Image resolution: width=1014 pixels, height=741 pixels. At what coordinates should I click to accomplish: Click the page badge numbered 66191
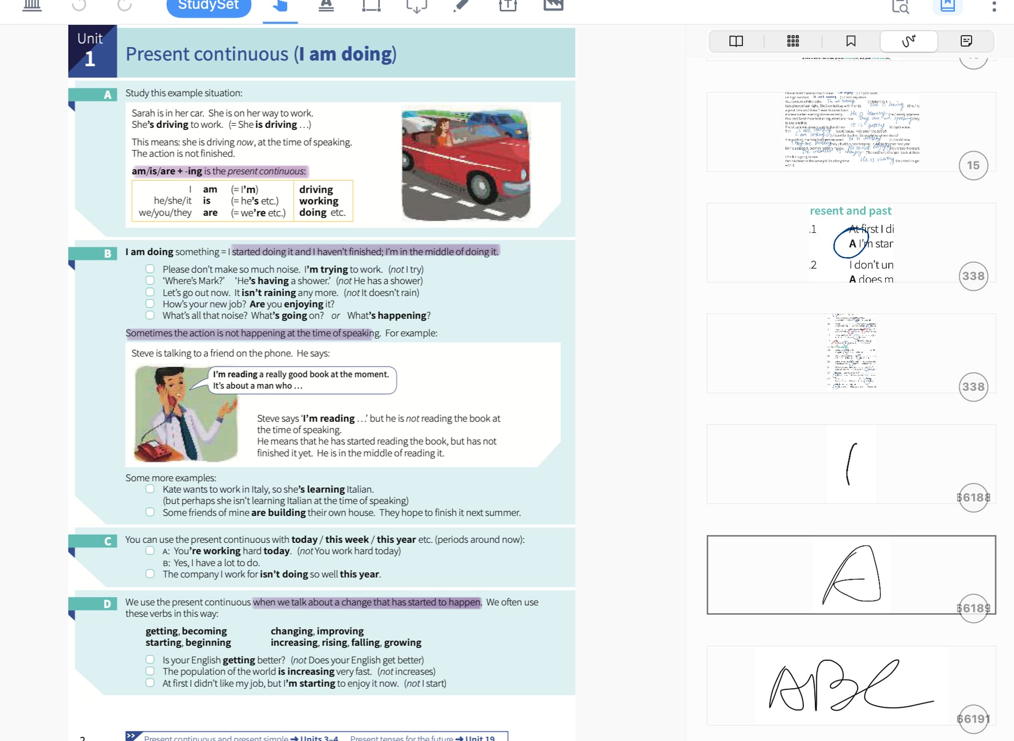tap(973, 719)
